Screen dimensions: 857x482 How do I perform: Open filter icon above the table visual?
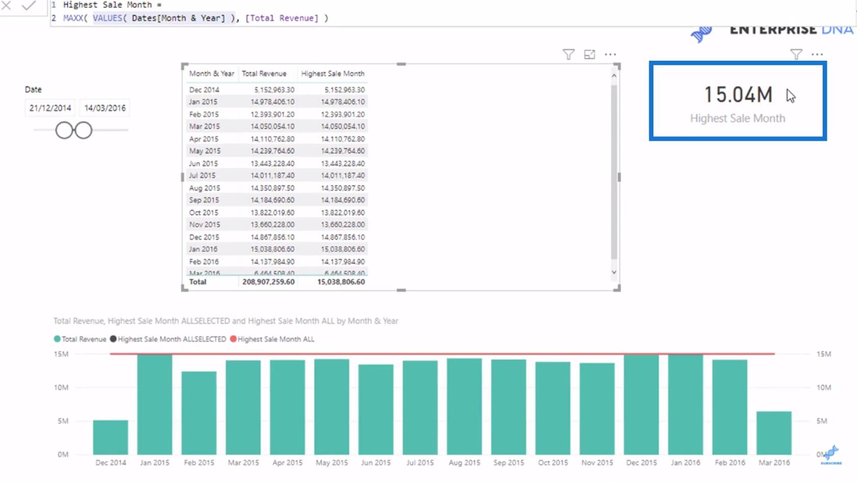click(568, 54)
